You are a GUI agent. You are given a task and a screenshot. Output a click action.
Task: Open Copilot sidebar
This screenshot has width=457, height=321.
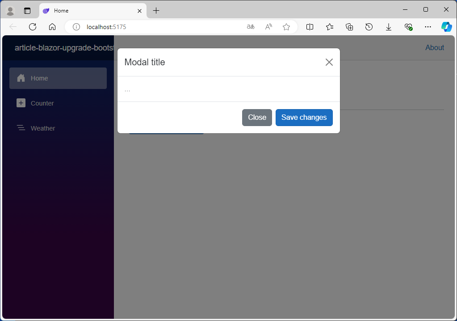(x=447, y=27)
